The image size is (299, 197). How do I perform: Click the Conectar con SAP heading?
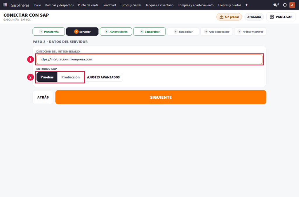pos(26,15)
